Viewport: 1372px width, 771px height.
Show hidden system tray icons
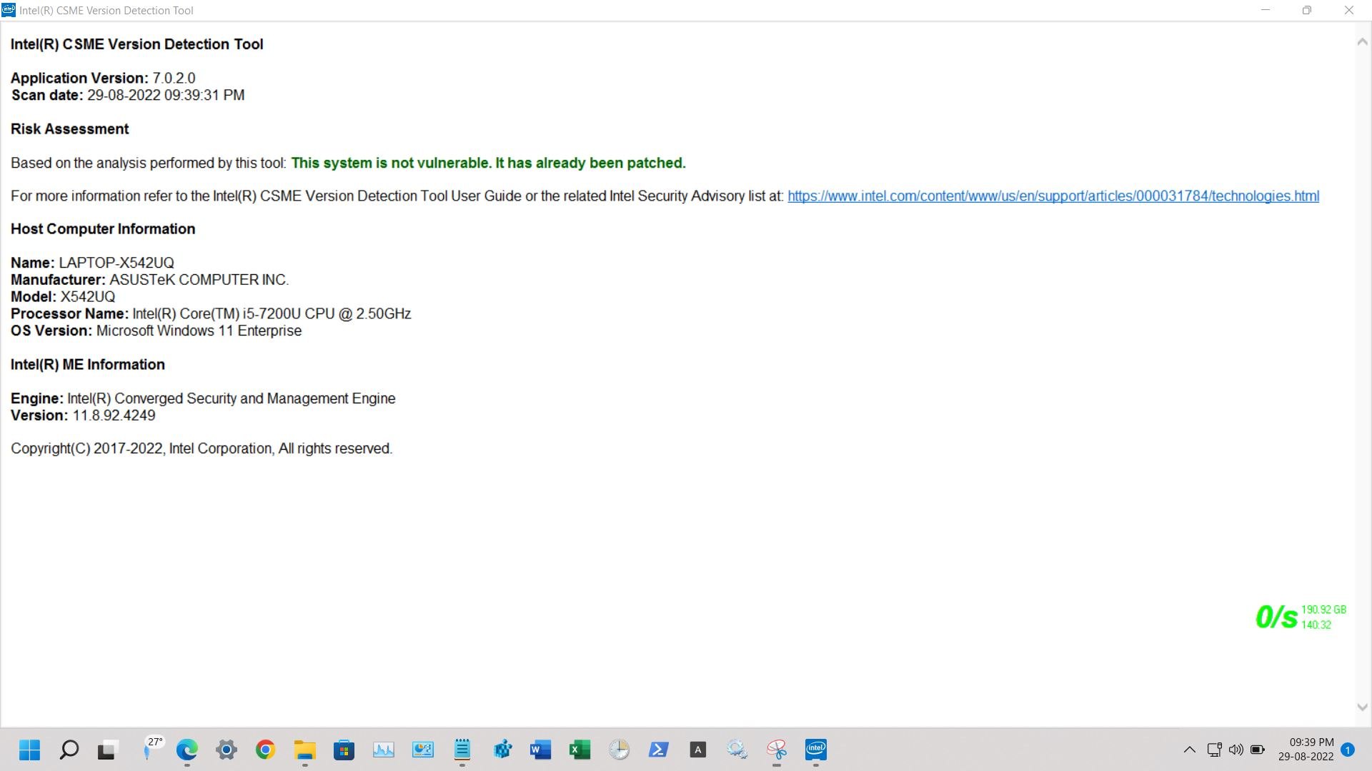click(1190, 750)
